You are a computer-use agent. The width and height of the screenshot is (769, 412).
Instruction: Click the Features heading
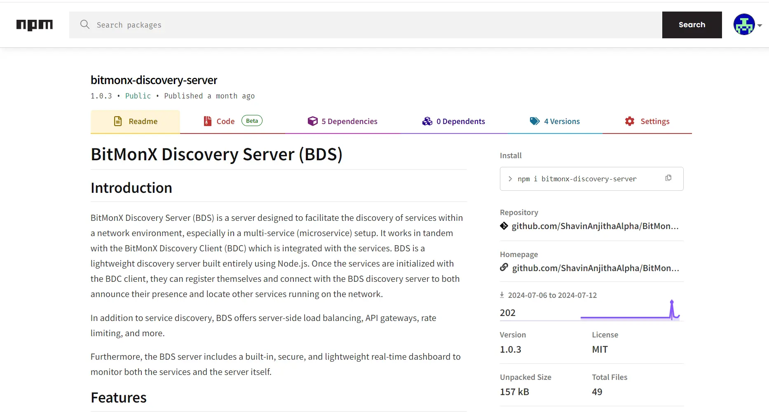tap(119, 398)
